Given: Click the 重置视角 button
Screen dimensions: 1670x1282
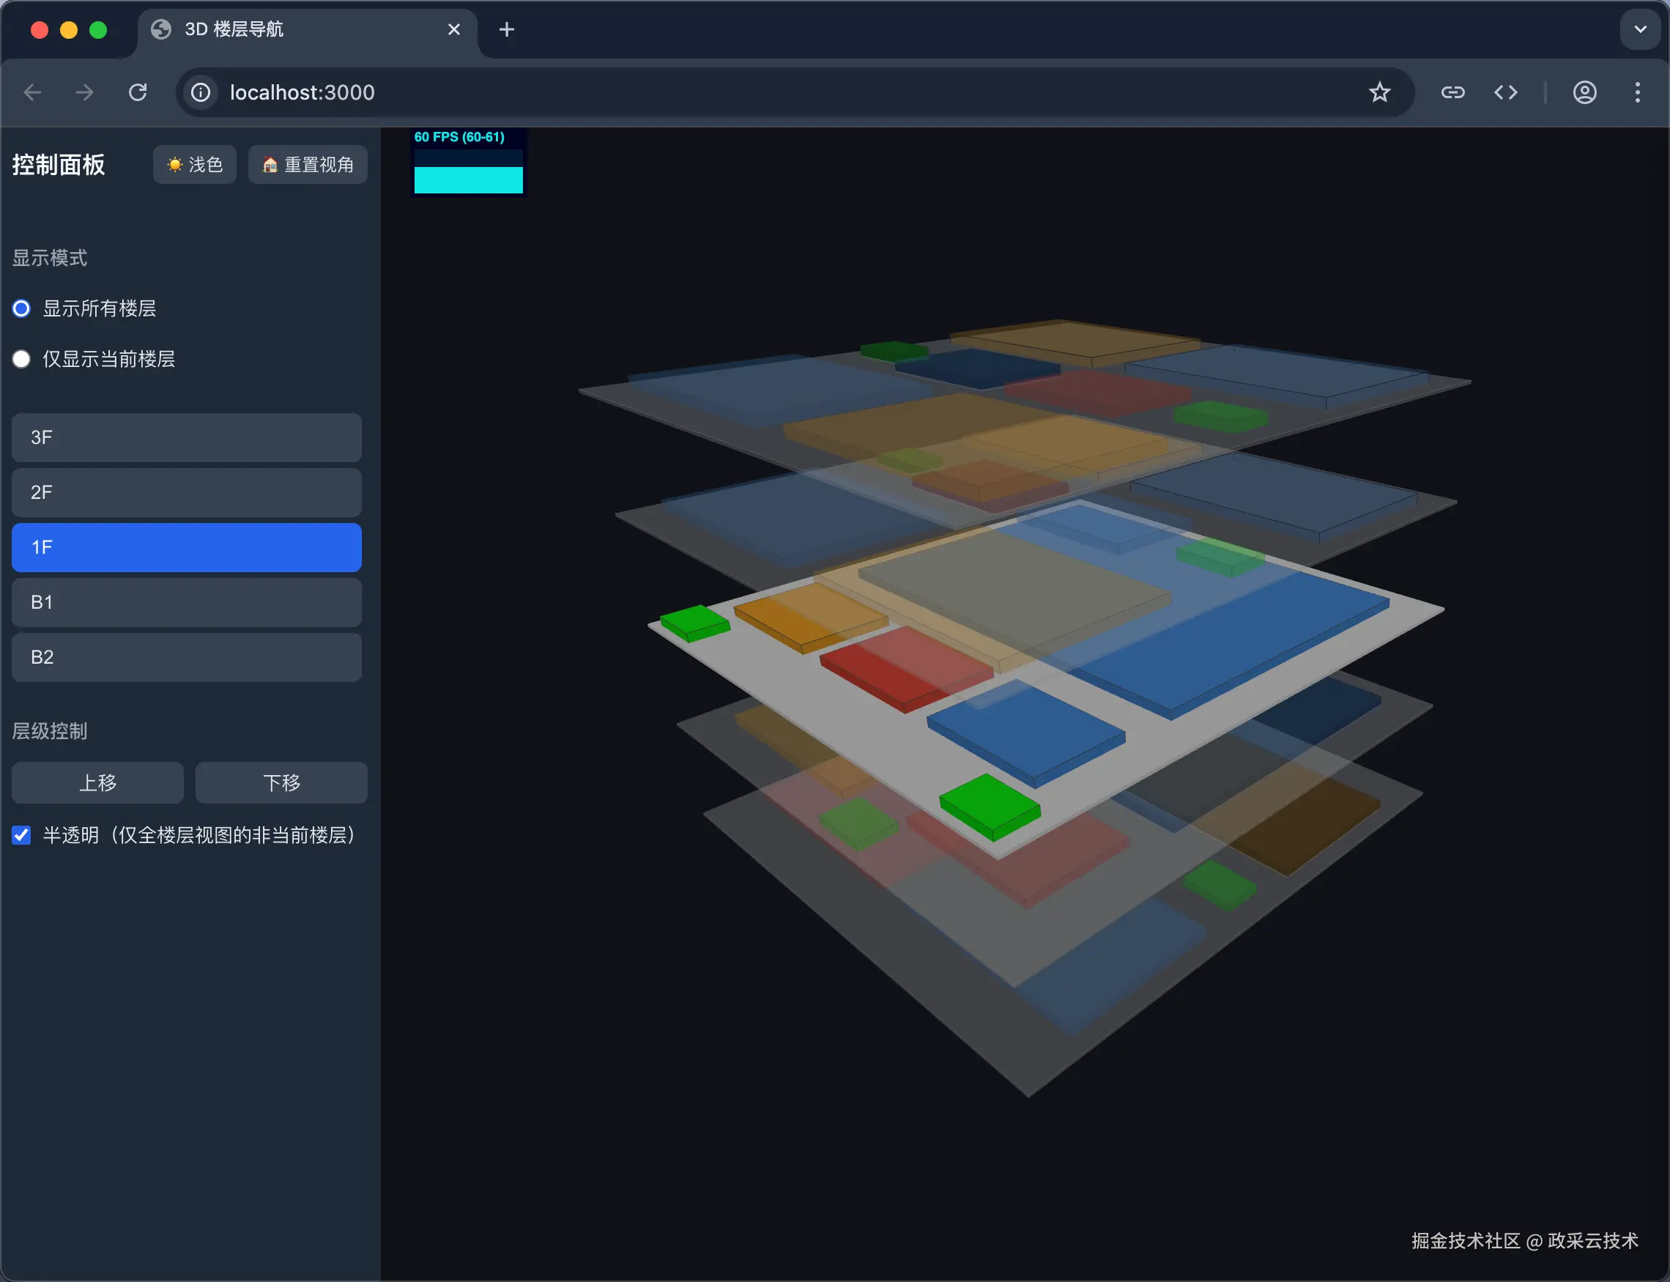Looking at the screenshot, I should point(308,165).
